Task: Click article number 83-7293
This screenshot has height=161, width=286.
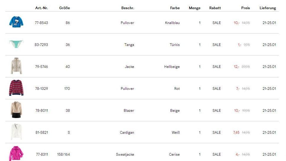Action: pos(41,45)
